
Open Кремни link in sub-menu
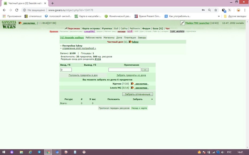[54, 31]
